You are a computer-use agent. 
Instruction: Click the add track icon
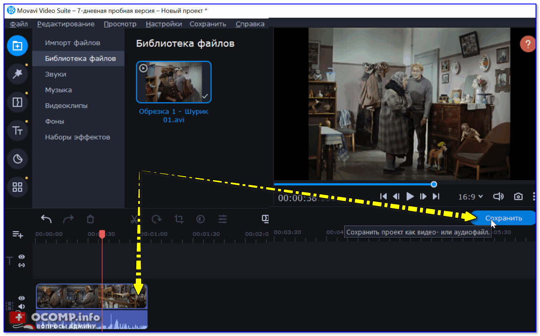coord(18,234)
